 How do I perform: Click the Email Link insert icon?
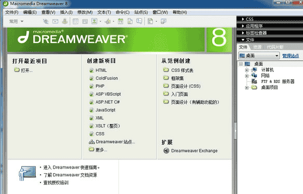56,21
